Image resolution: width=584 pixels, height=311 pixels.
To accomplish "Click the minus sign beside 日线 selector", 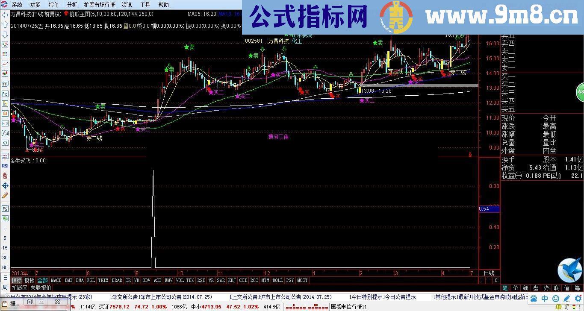I will click(488, 280).
